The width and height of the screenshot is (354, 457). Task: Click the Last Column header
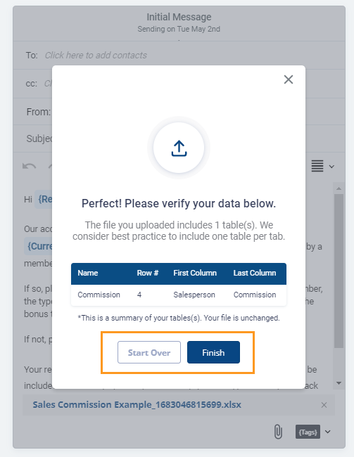point(255,273)
